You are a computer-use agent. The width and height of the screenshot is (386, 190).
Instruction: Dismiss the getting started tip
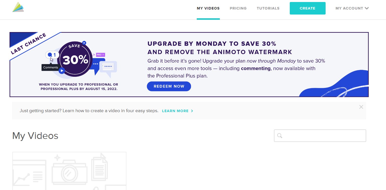coord(361,107)
